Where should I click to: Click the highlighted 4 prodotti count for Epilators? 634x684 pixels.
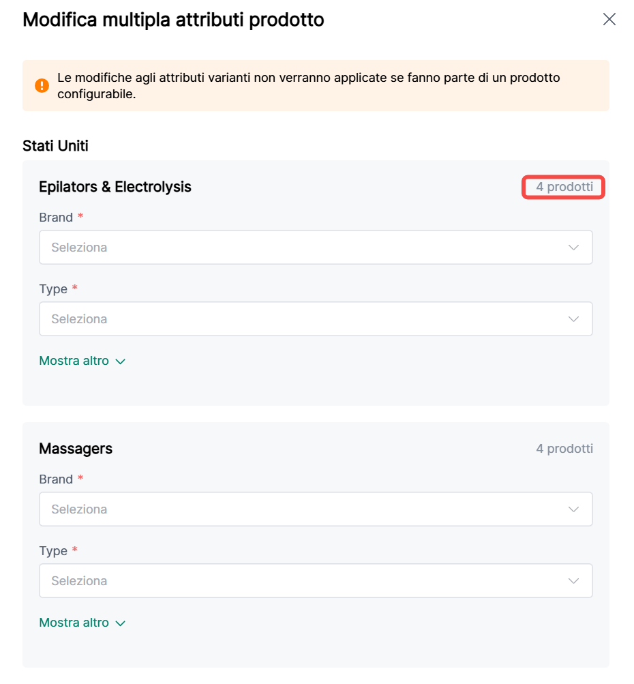click(564, 187)
